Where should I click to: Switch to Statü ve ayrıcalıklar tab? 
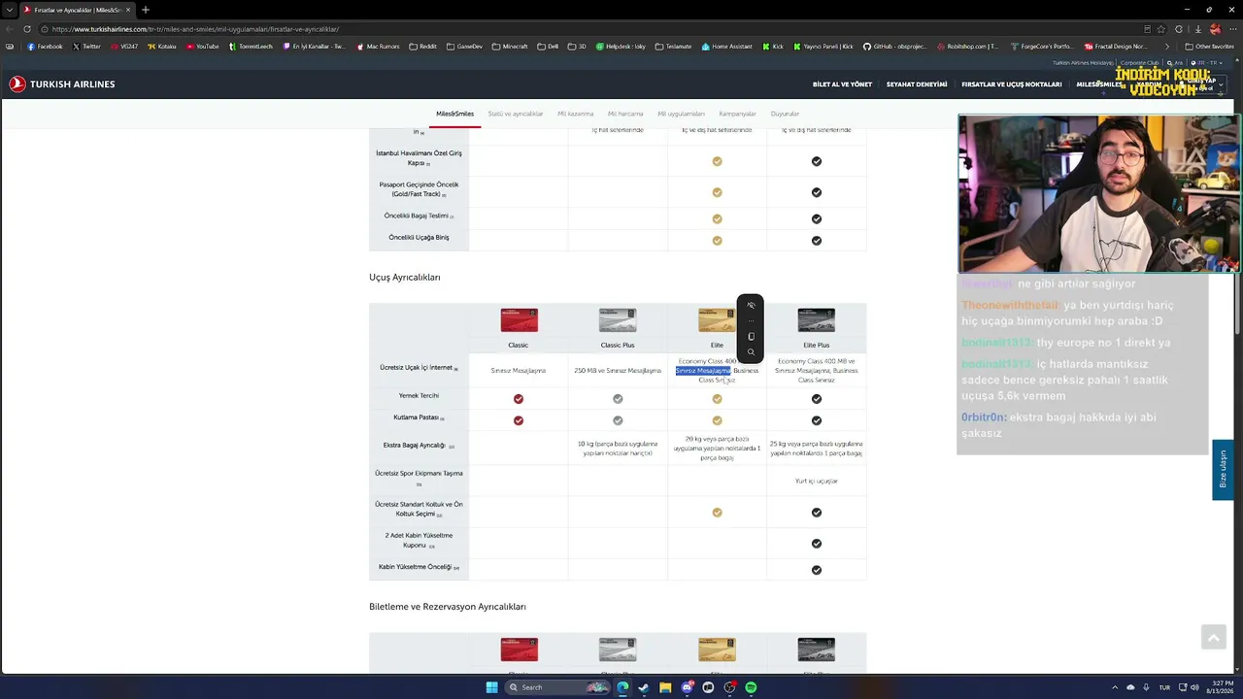pos(516,114)
